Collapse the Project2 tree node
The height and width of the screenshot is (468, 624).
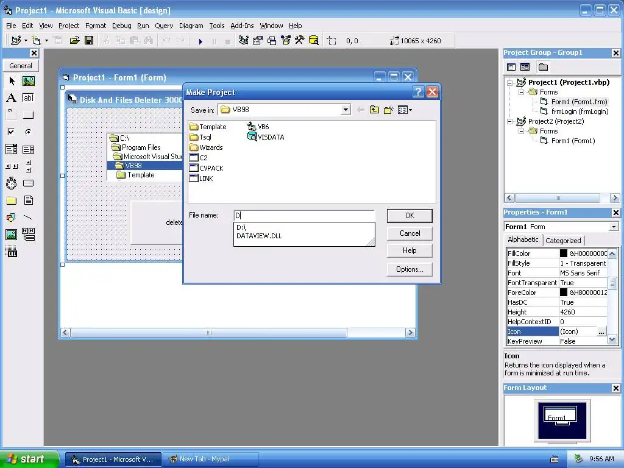[510, 122]
